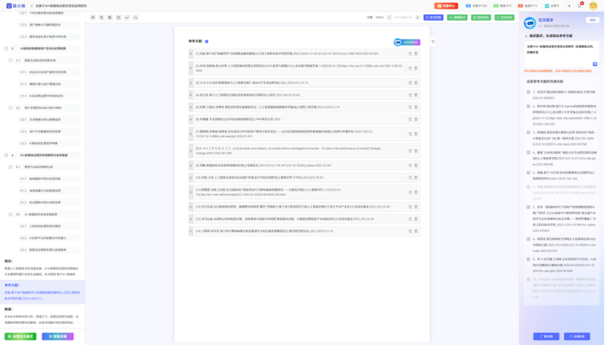The height and width of the screenshot is (345, 605).
Task: Open the 结论 section in the left panel
Action: (x=42, y=268)
